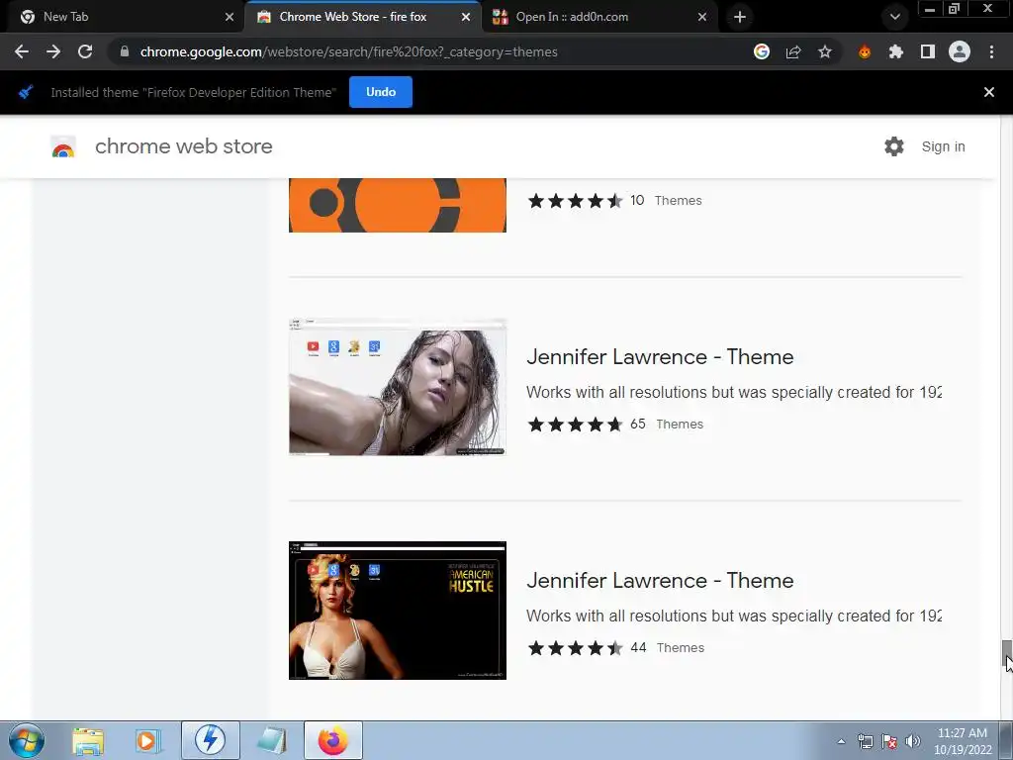This screenshot has height=760, width=1013.
Task: Expand the tab search dropdown arrow
Action: tap(895, 17)
